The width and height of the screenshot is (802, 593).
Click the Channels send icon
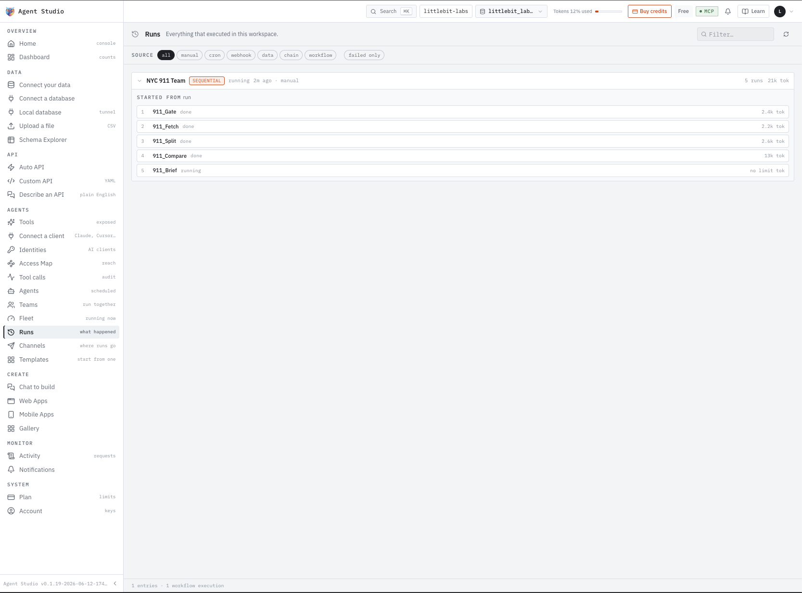[x=11, y=346]
